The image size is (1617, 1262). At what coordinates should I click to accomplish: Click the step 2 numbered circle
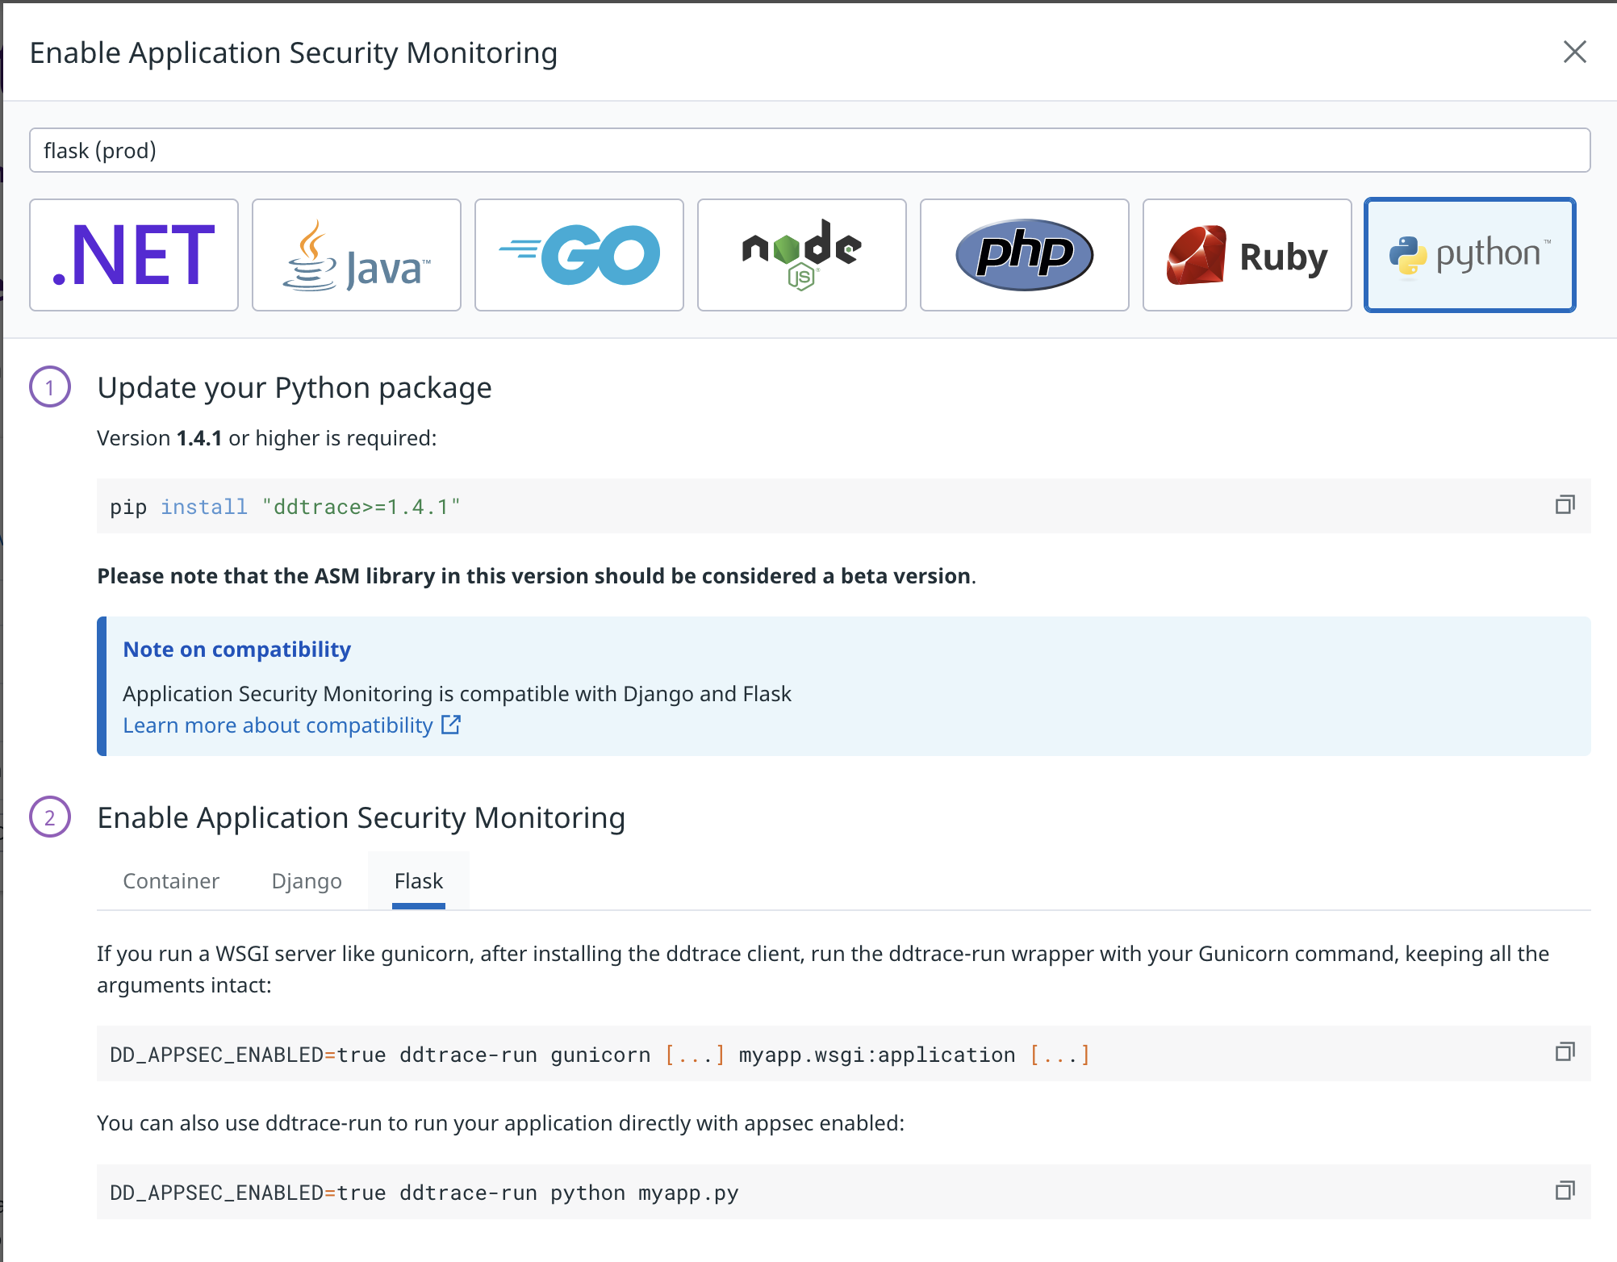click(x=51, y=817)
